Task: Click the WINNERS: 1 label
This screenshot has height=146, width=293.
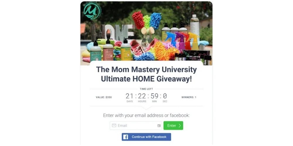Action: pyautogui.click(x=189, y=97)
